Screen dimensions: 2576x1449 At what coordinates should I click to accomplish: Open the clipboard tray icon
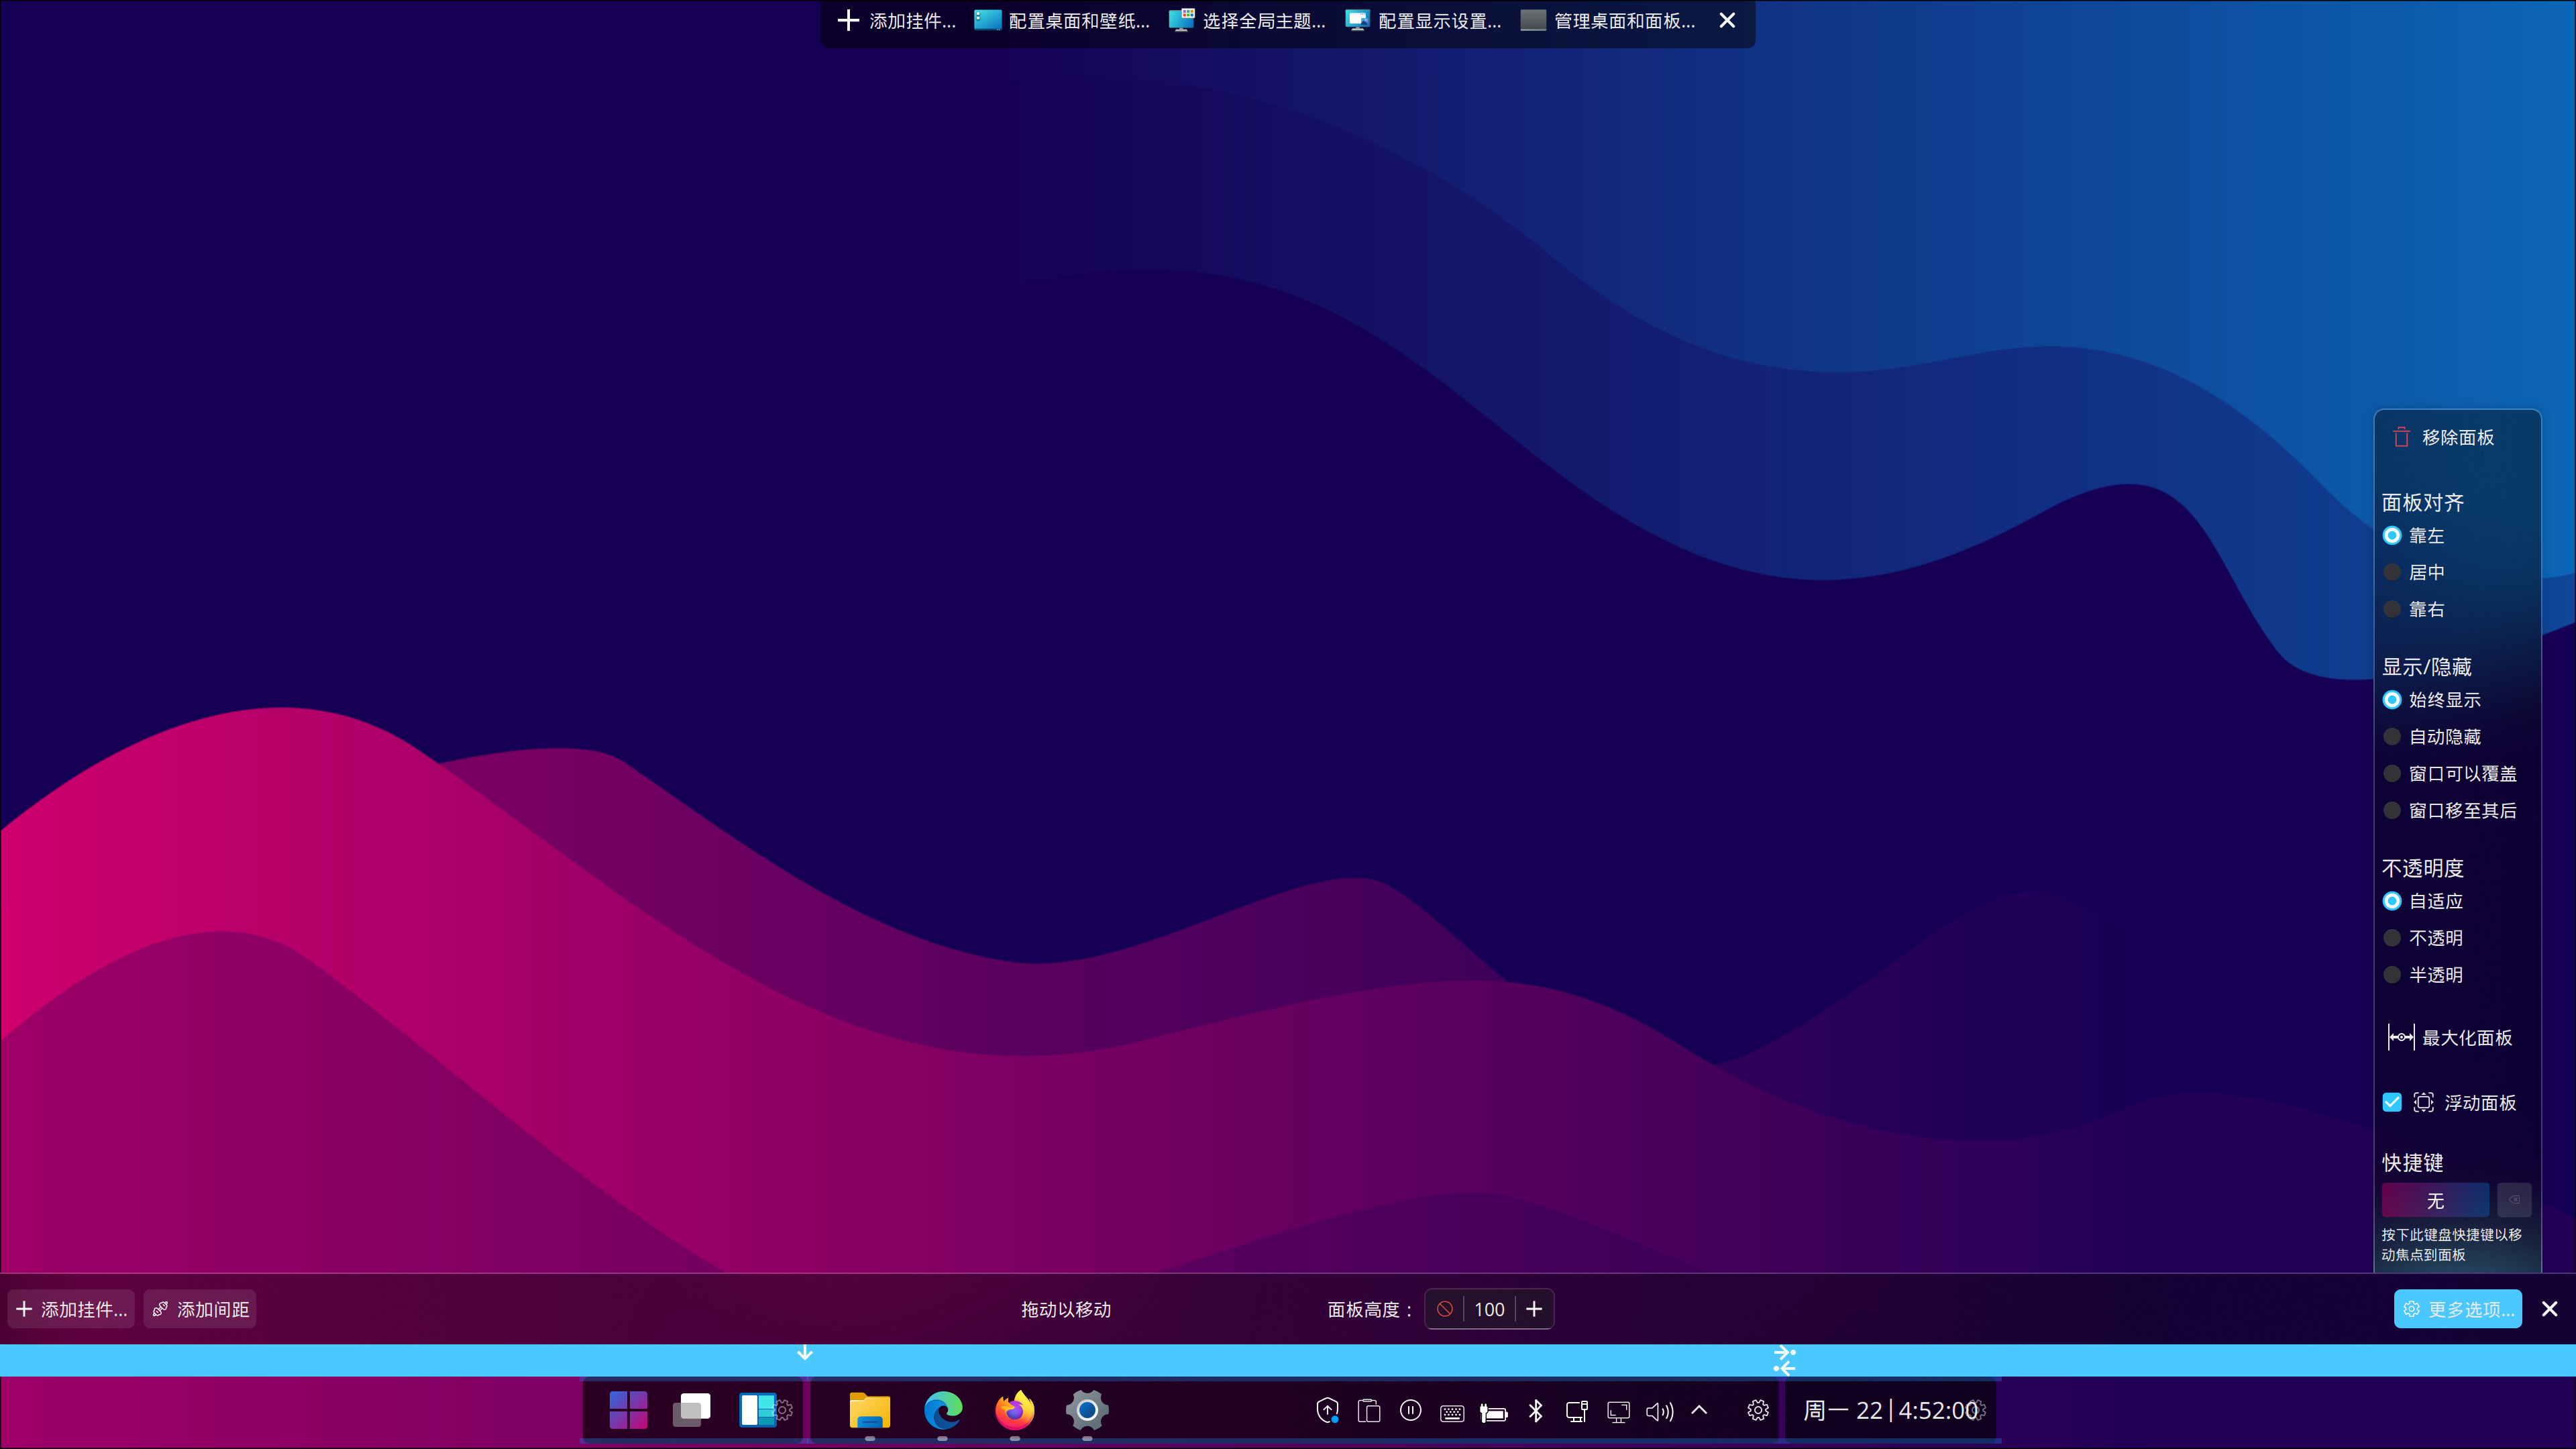pos(1369,1411)
